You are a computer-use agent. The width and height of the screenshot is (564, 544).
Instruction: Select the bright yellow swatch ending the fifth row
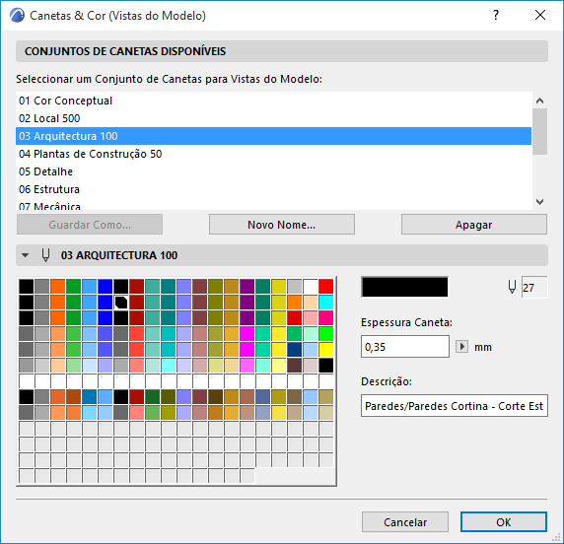coord(326,350)
